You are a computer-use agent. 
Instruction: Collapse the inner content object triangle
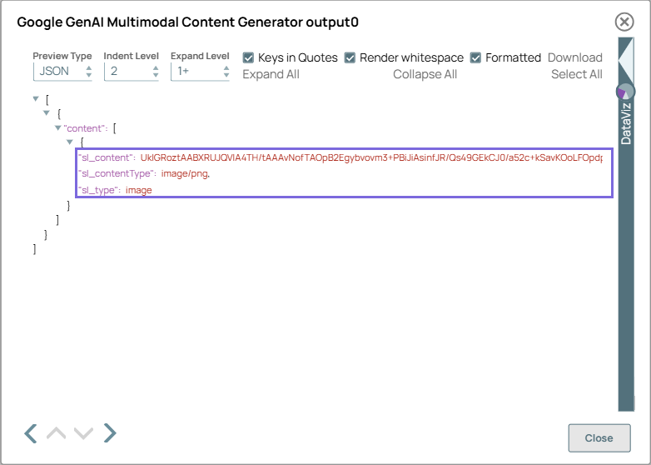point(70,142)
